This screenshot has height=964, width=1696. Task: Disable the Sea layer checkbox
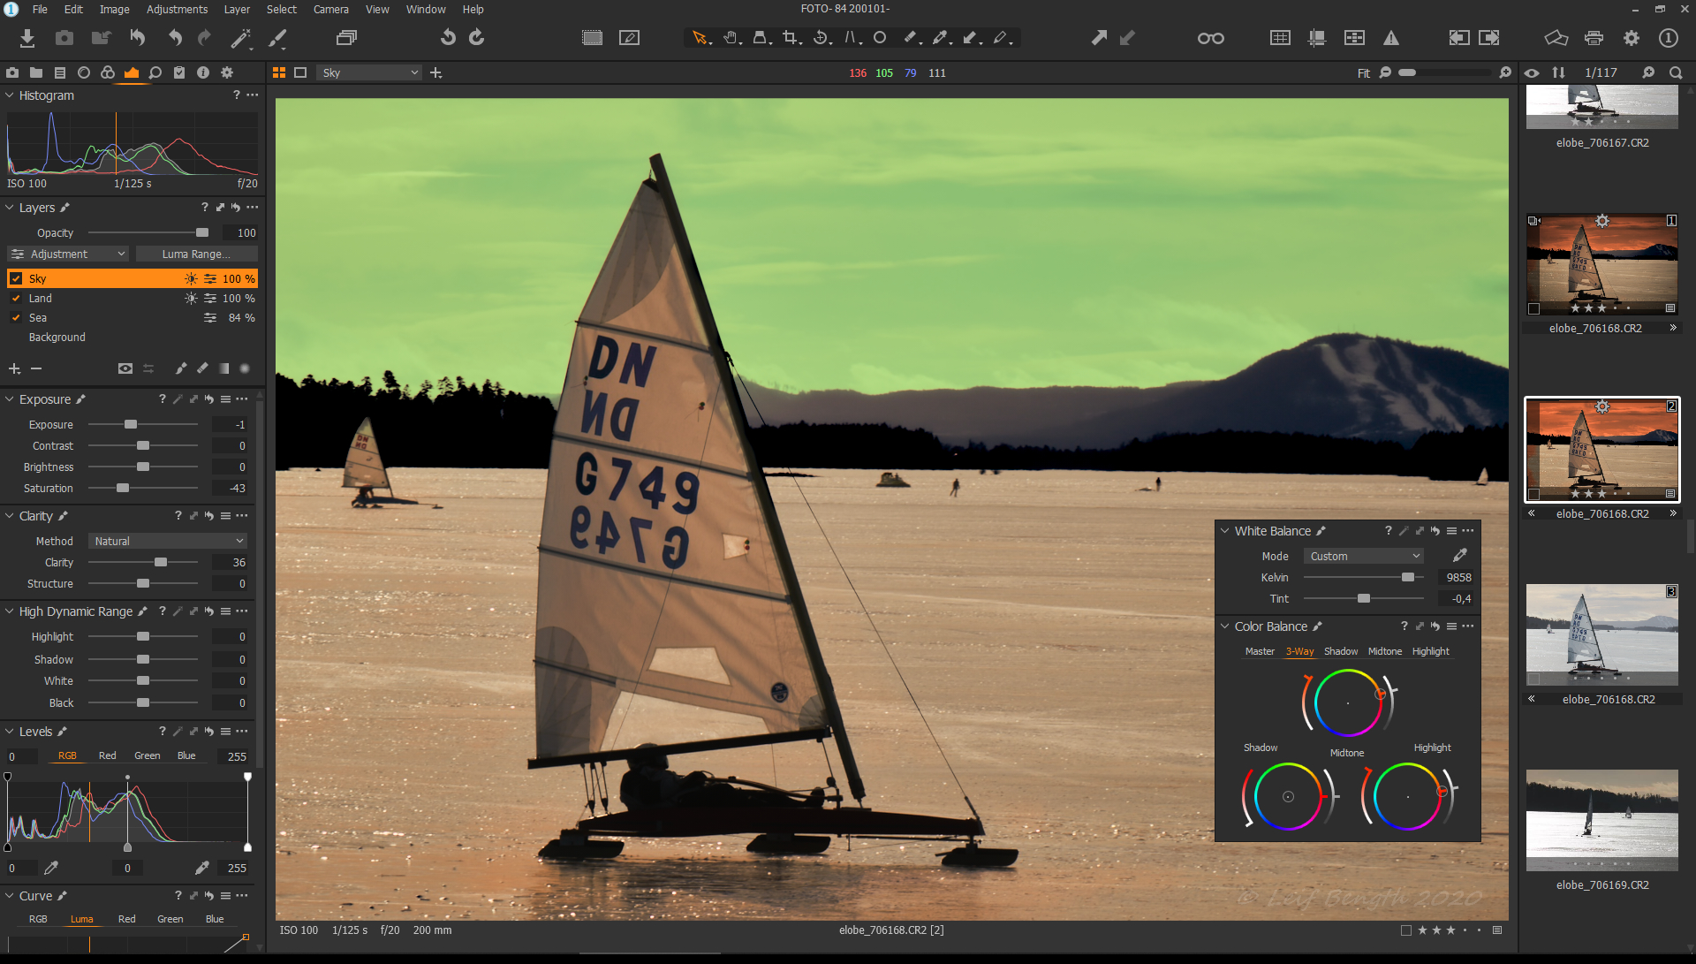(x=16, y=318)
